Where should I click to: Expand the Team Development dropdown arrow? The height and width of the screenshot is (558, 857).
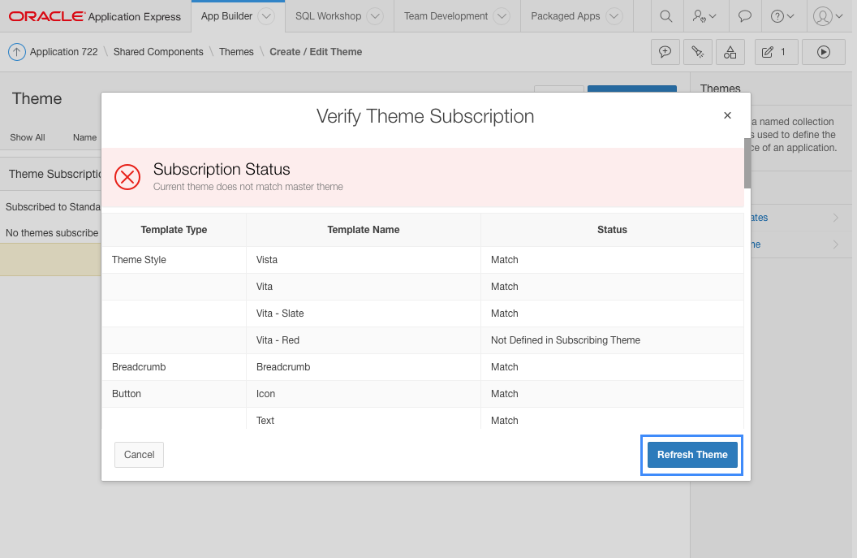[502, 16]
